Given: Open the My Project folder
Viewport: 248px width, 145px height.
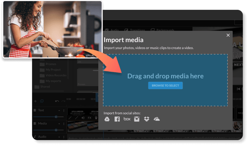Looking at the screenshot, I should click(x=50, y=69).
